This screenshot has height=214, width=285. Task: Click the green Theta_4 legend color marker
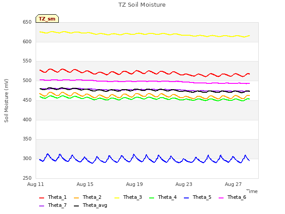(151, 198)
